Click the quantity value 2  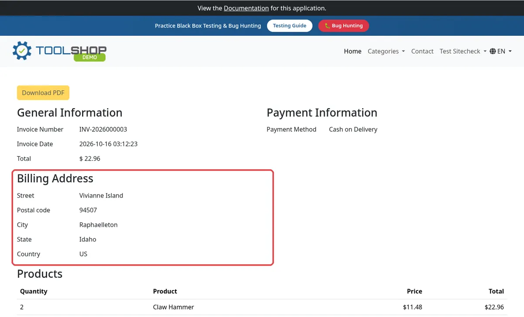[22, 307]
